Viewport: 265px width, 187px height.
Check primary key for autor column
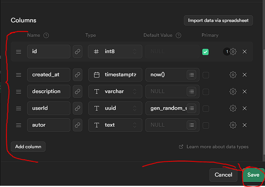tap(206, 125)
